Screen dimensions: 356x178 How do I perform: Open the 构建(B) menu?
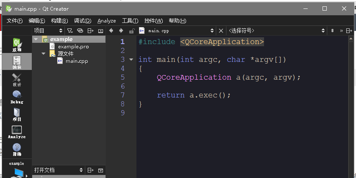click(59, 21)
